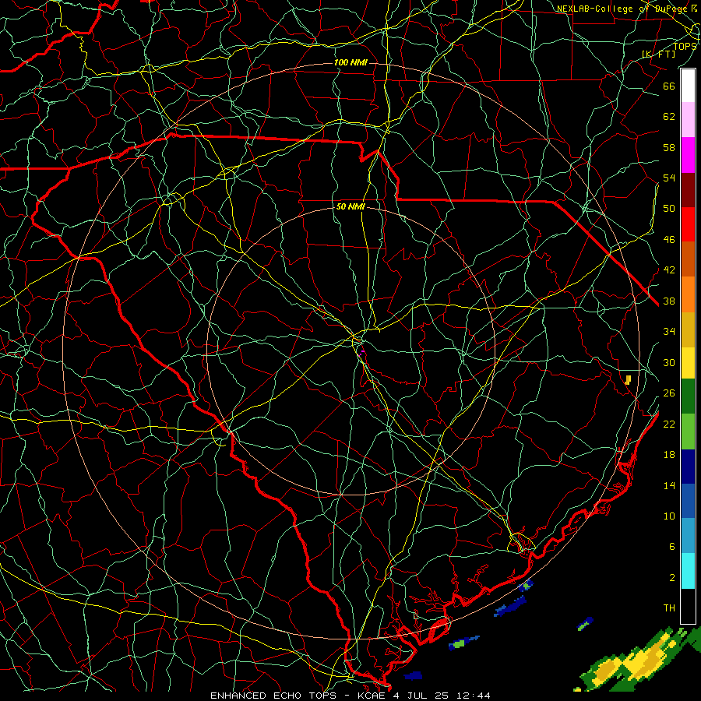The image size is (701, 701).
Task: Select the bright yellow legend swatch
Action: coord(688,363)
